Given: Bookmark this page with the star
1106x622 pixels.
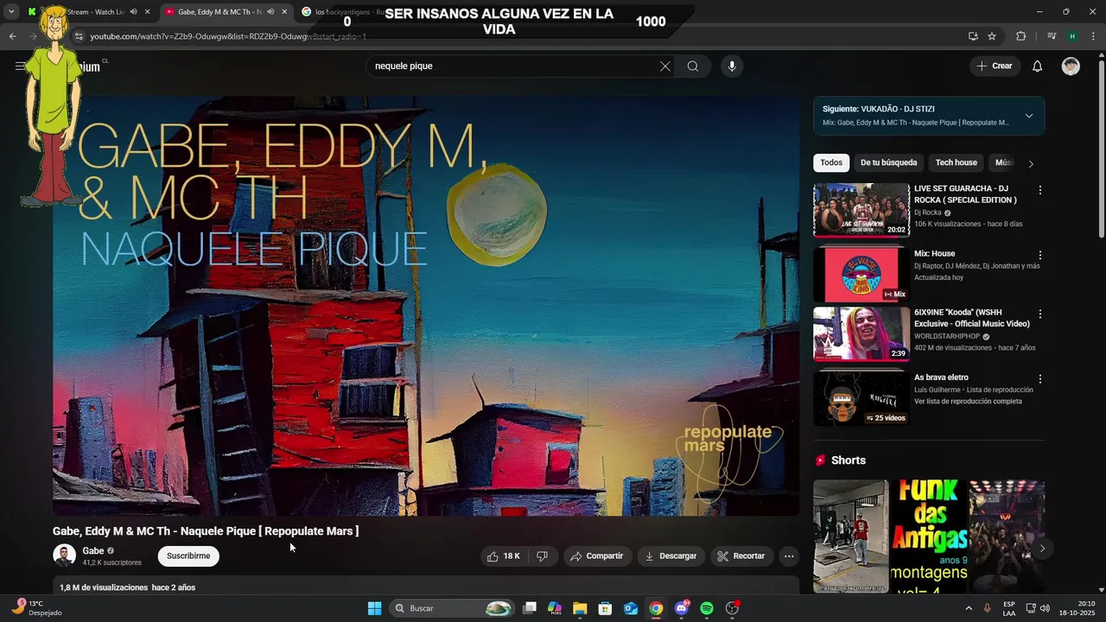Looking at the screenshot, I should click(992, 36).
